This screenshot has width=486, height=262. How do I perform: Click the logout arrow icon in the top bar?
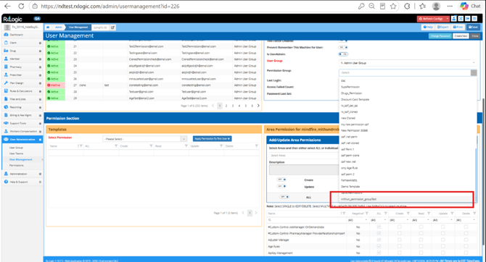[x=467, y=19]
